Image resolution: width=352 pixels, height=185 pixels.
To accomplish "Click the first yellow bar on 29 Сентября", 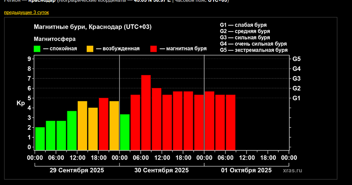I will 82,125.
